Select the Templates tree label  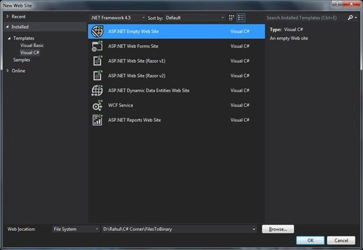(x=24, y=38)
